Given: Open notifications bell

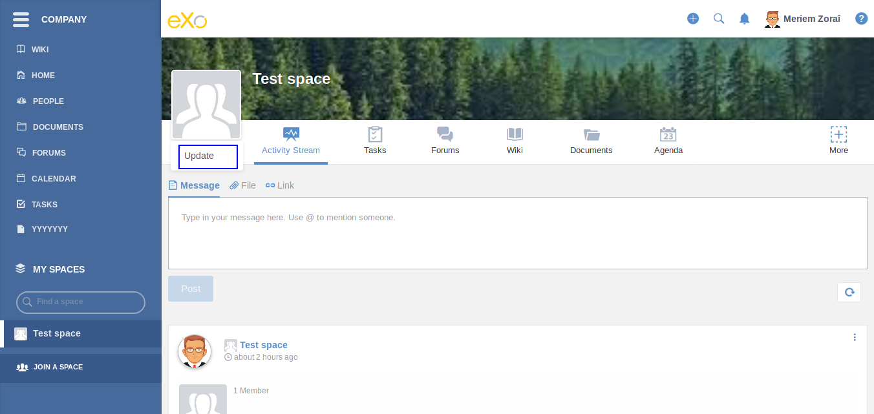Looking at the screenshot, I should coord(745,19).
